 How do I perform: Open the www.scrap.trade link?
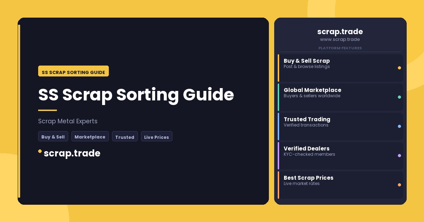[x=340, y=39]
